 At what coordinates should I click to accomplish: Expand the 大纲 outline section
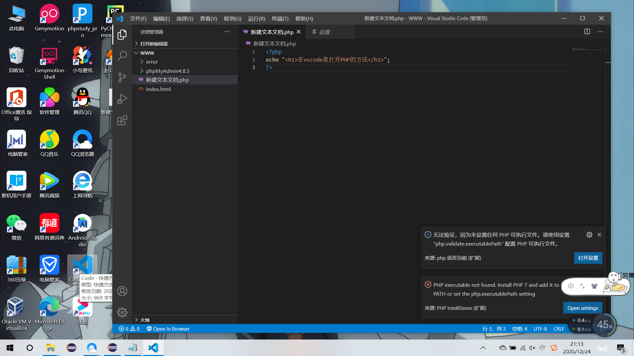[145, 320]
